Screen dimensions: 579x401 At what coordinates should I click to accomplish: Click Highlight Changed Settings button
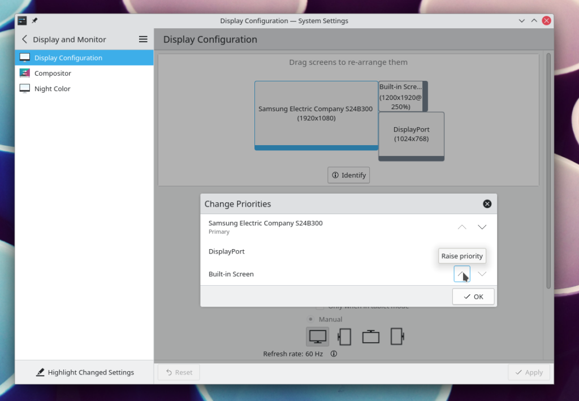(85, 372)
